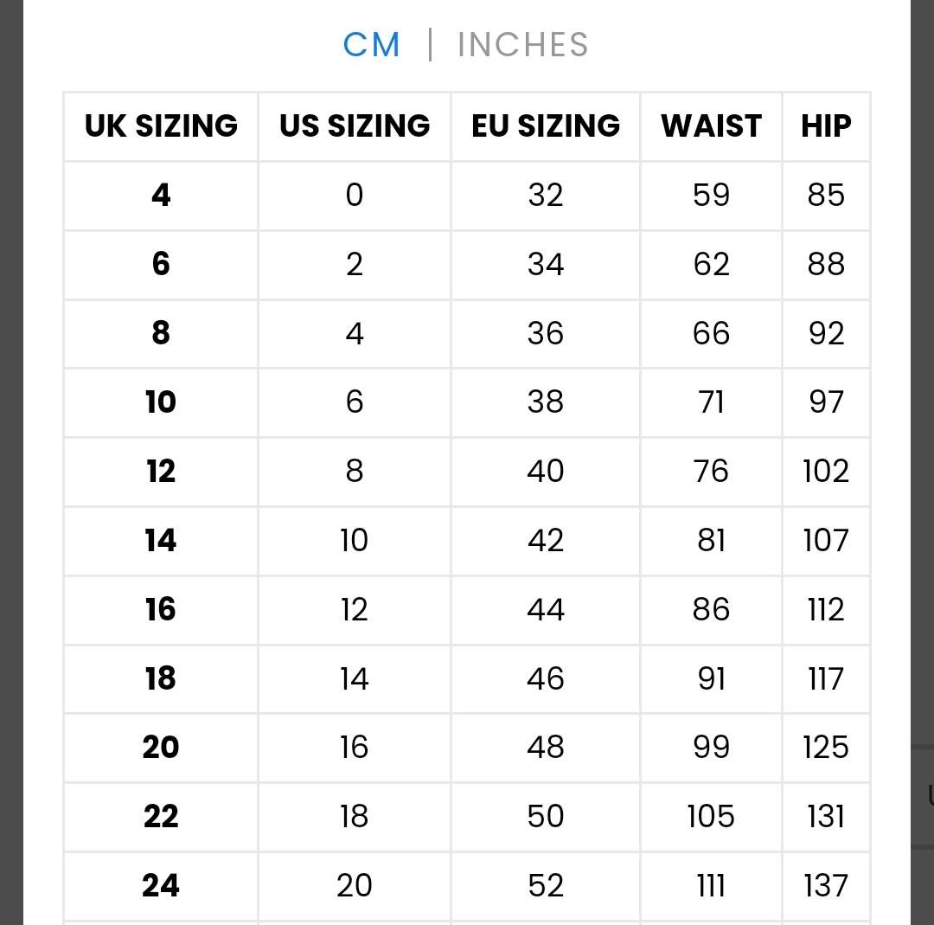The width and height of the screenshot is (934, 925).
Task: Select UK size 12 cell
Action: (161, 472)
